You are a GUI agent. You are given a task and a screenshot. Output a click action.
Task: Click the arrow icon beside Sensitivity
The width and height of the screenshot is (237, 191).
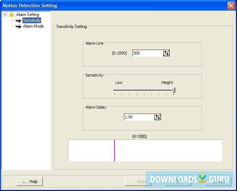(x=19, y=20)
